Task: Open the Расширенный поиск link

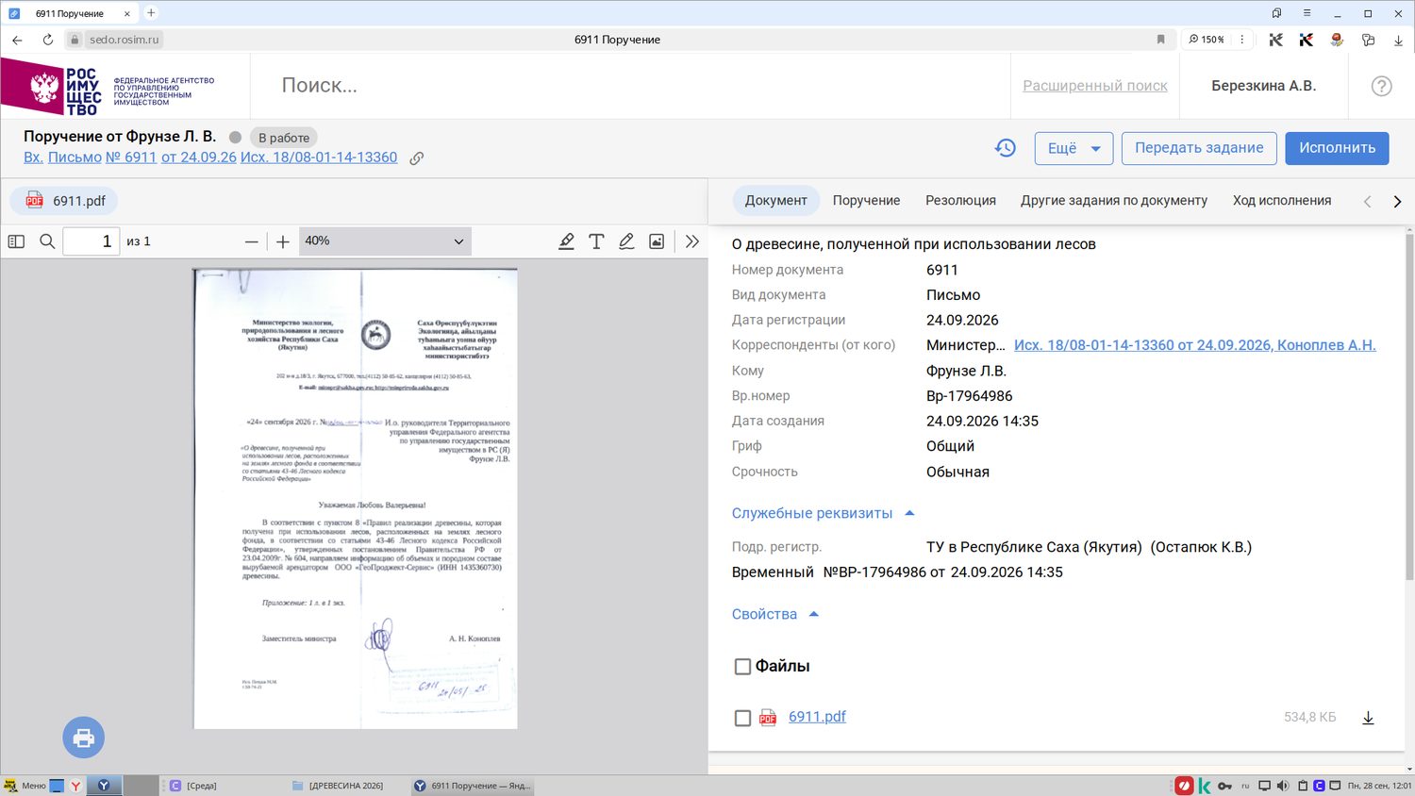Action: (x=1095, y=86)
